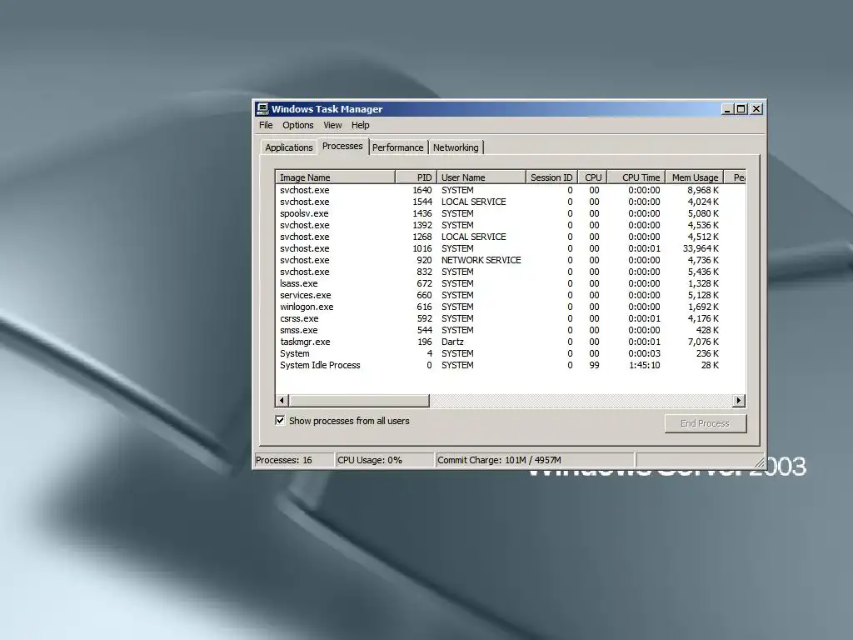
Task: Click the CPU Usage: 0% status entry
Action: pos(385,460)
